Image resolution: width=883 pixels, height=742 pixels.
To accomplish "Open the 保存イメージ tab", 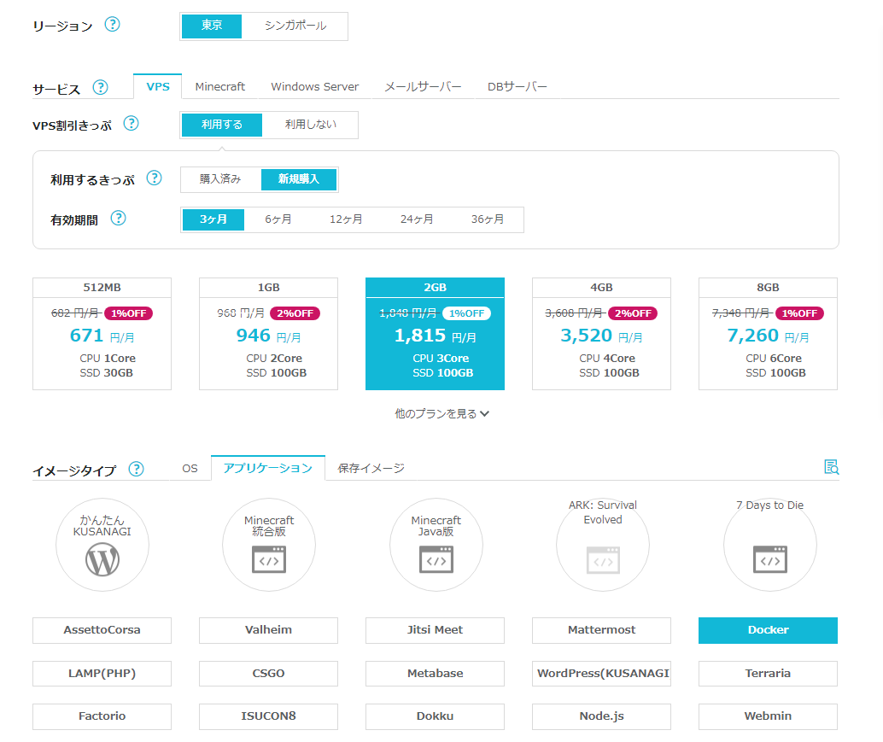I will pyautogui.click(x=371, y=469).
